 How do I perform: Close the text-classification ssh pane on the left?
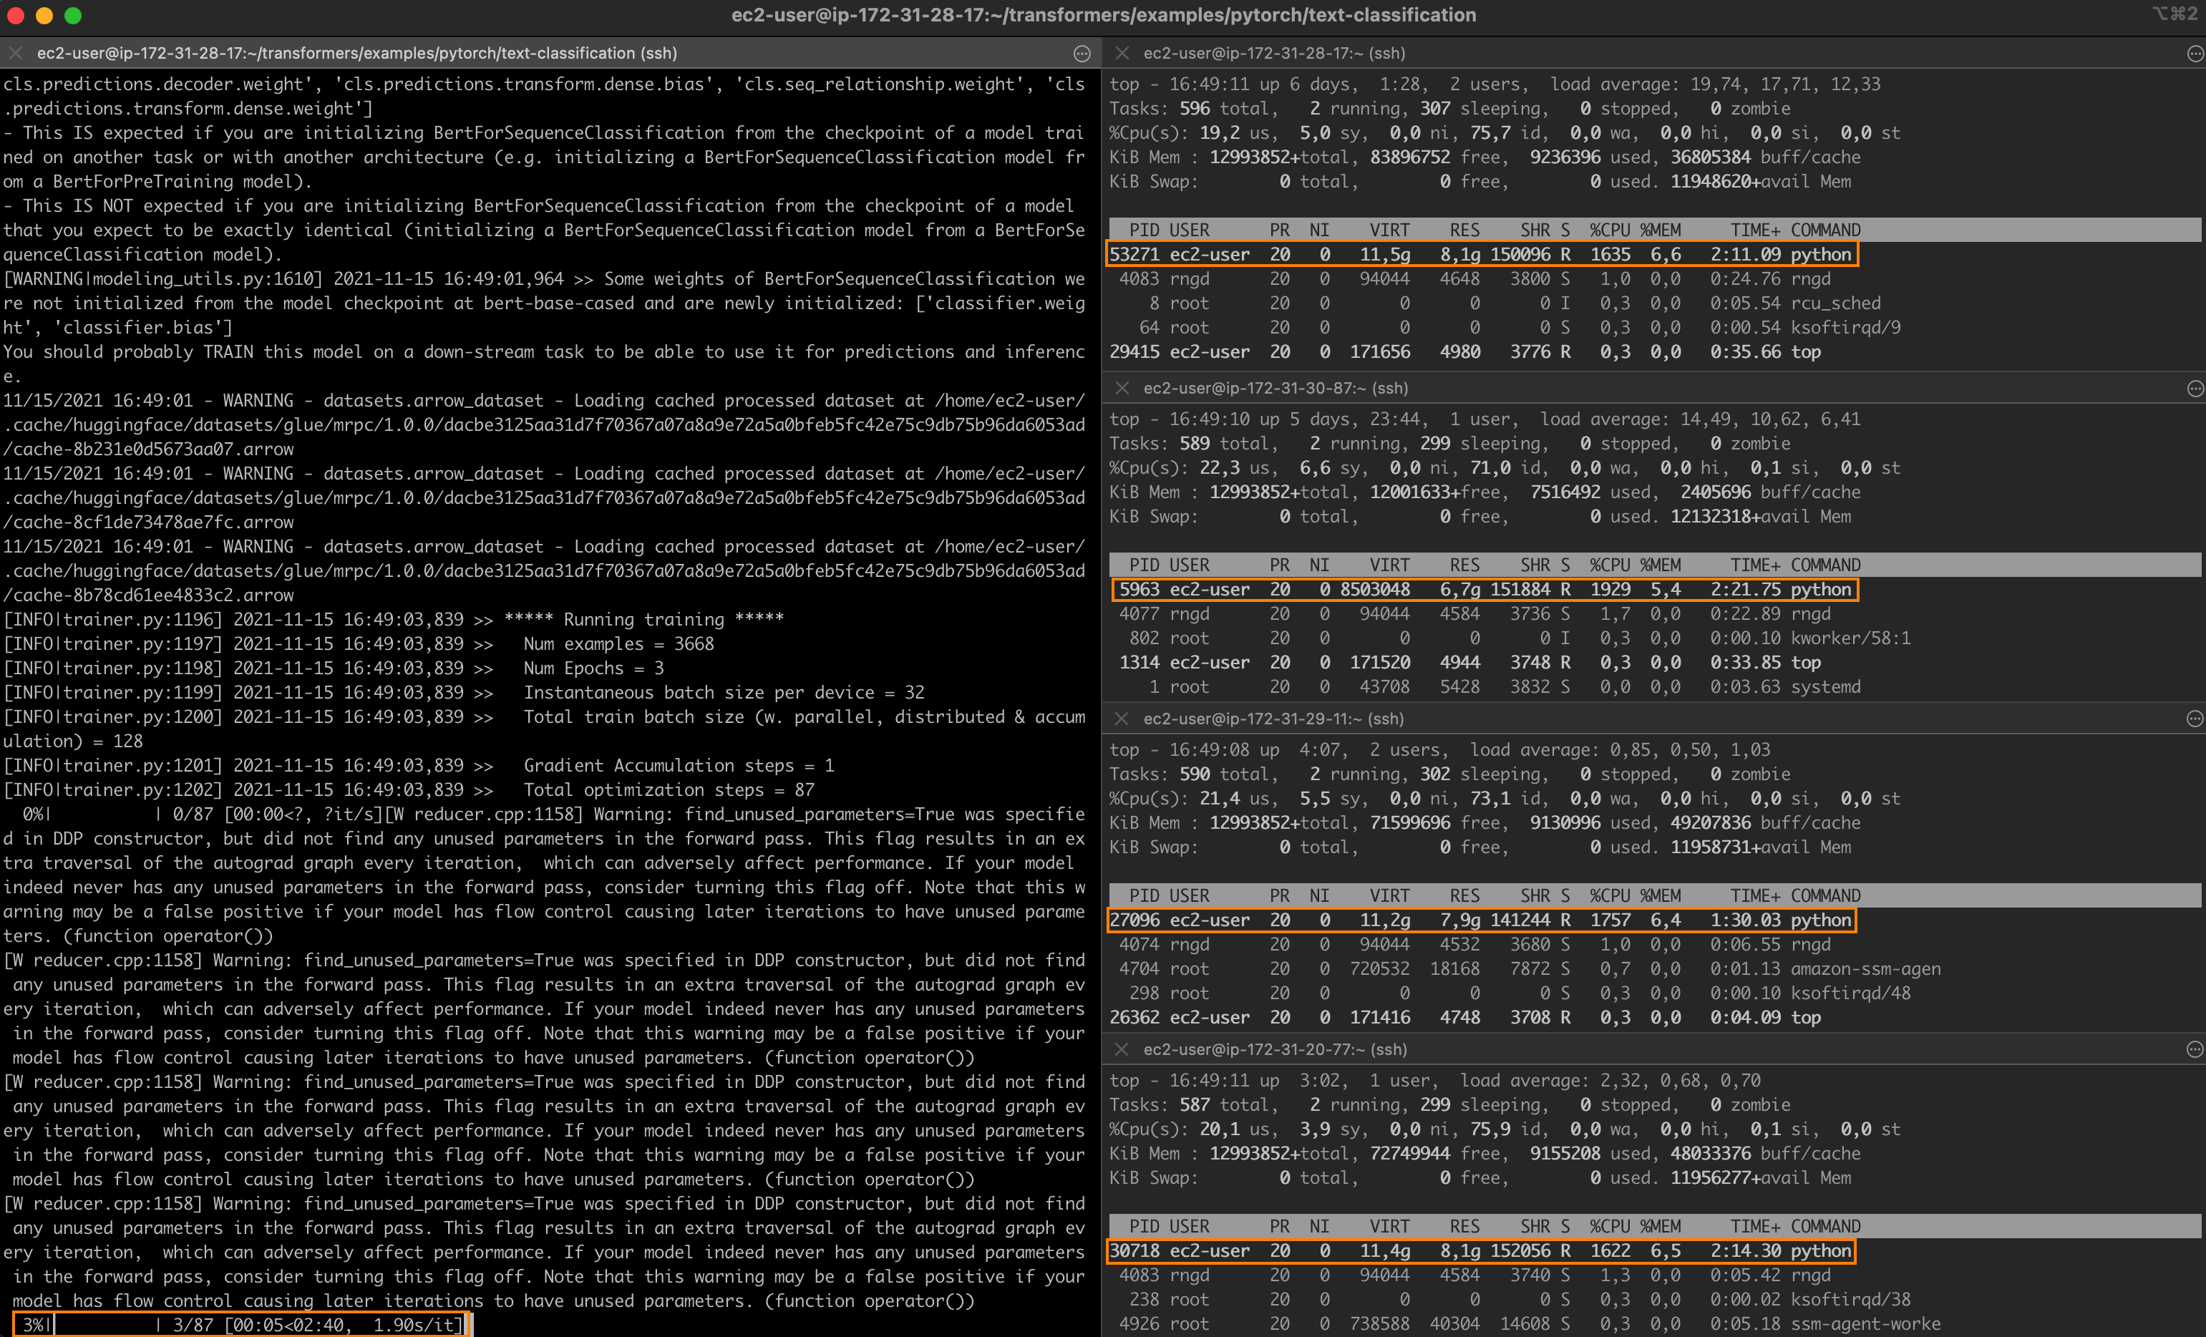coord(15,54)
